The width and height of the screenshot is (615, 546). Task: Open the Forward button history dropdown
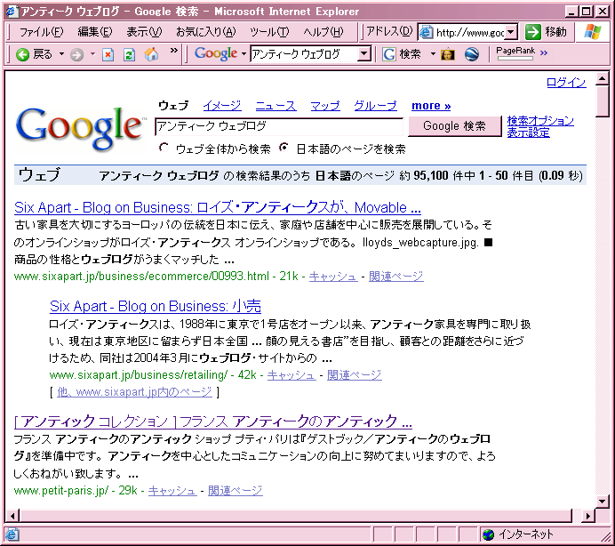click(x=92, y=53)
